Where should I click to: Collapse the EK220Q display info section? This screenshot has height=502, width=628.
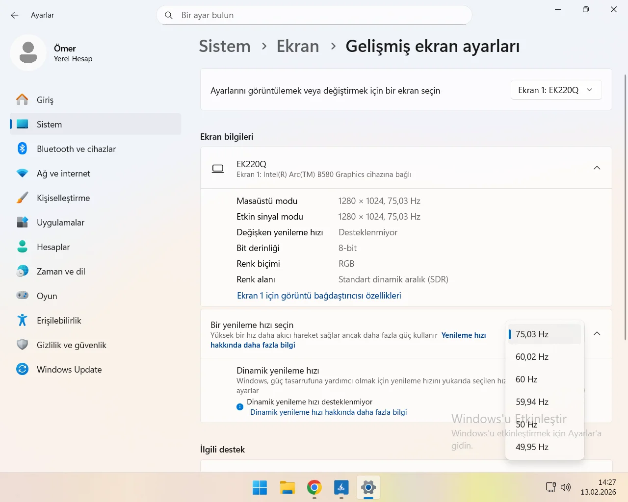[597, 168]
